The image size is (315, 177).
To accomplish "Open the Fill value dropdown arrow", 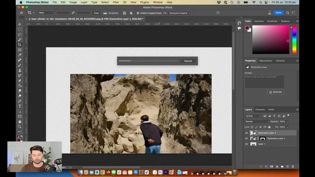I will (x=287, y=127).
